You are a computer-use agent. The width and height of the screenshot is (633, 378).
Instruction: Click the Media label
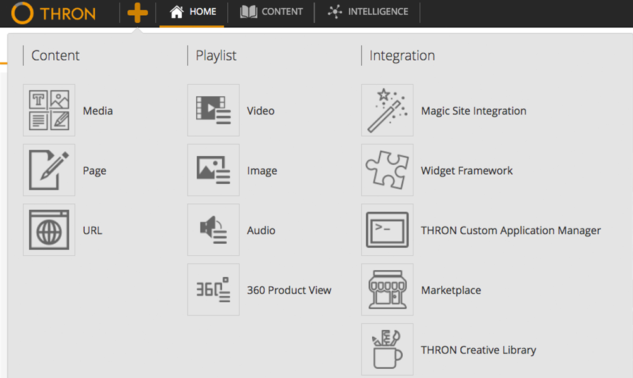click(x=97, y=111)
